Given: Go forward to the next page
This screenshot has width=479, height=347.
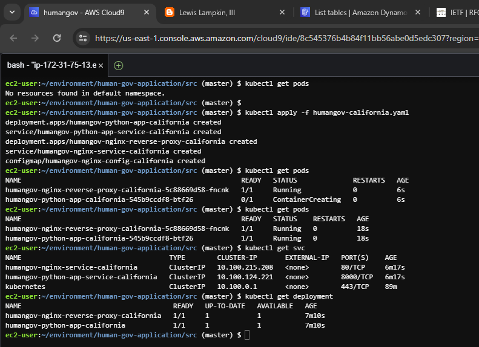Looking at the screenshot, I should 35,38.
